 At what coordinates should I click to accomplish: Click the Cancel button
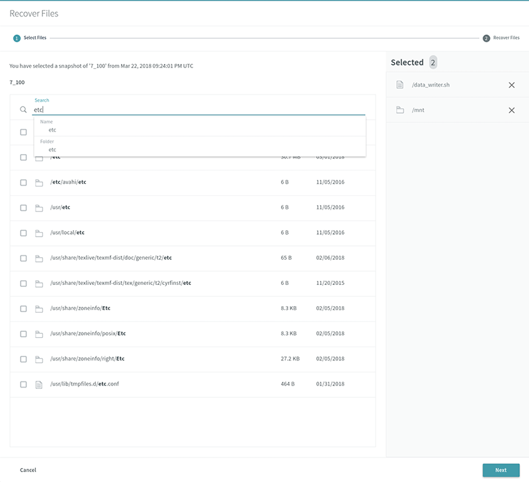click(x=28, y=470)
